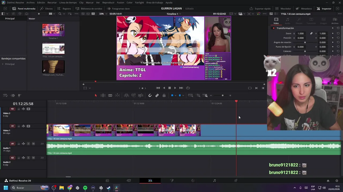Open the Mezclador panel
This screenshot has width=343, height=192.
283,9
